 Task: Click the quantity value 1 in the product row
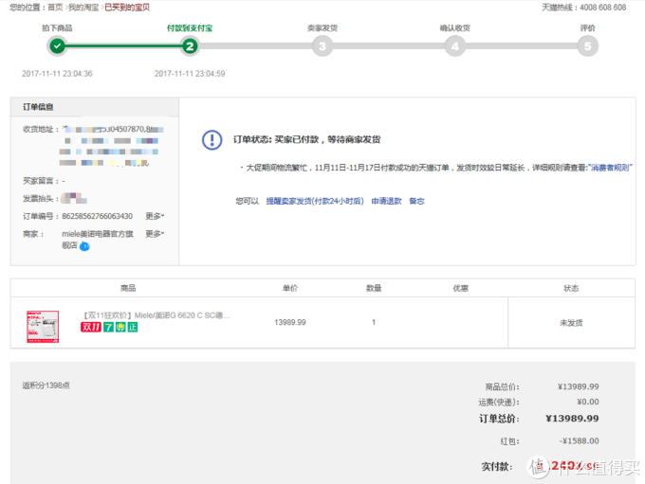click(x=374, y=323)
